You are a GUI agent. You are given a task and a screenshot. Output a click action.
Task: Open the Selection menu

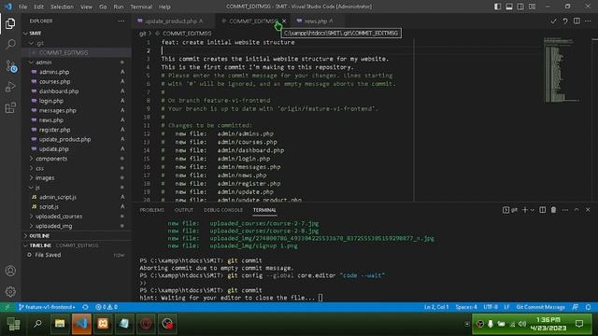[x=62, y=7]
